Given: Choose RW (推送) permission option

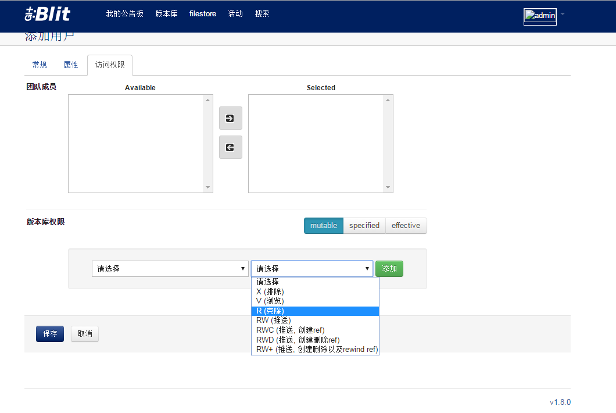Looking at the screenshot, I should pos(315,320).
